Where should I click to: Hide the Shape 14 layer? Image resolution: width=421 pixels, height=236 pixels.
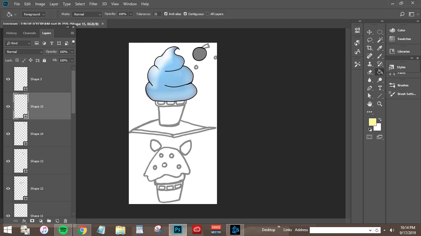(8, 134)
